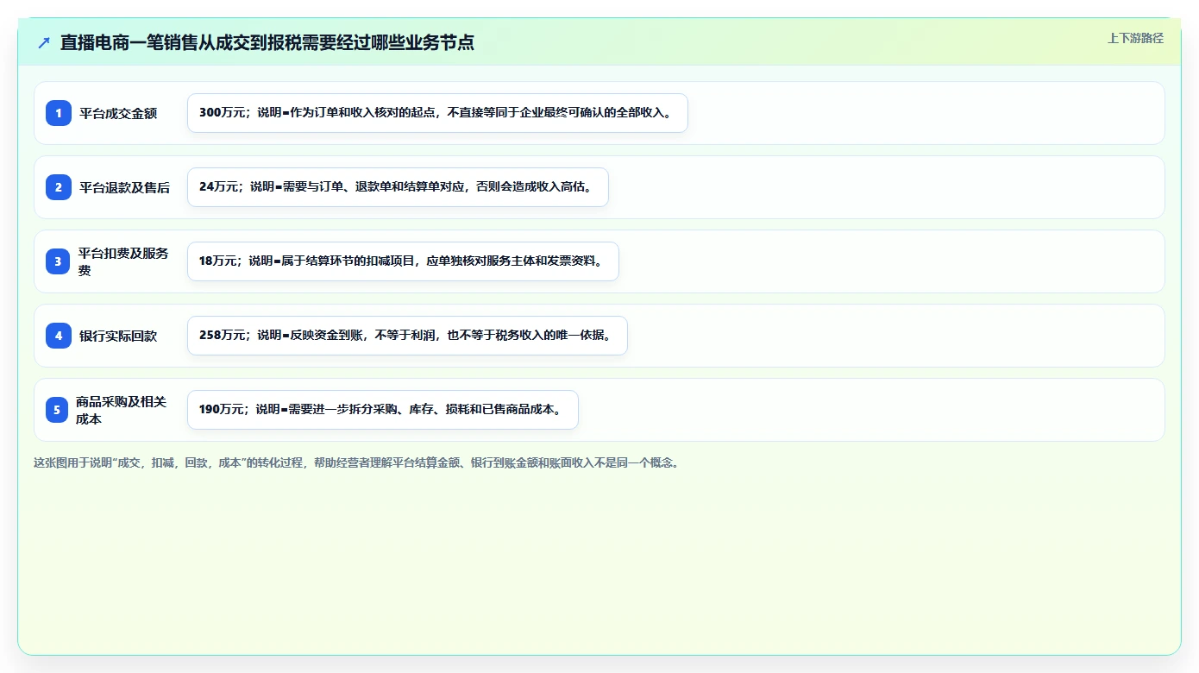Click the 300万元 description box
Screen dimensions: 1199x673
(437, 113)
